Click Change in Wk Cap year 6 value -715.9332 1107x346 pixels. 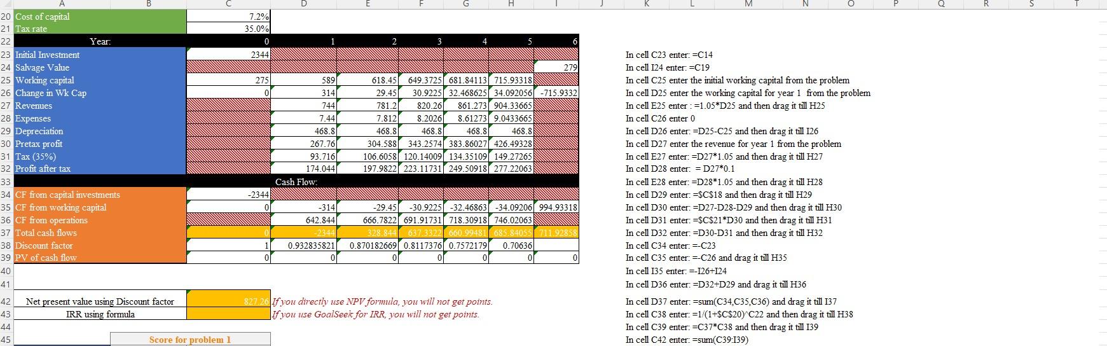pyautogui.click(x=556, y=93)
